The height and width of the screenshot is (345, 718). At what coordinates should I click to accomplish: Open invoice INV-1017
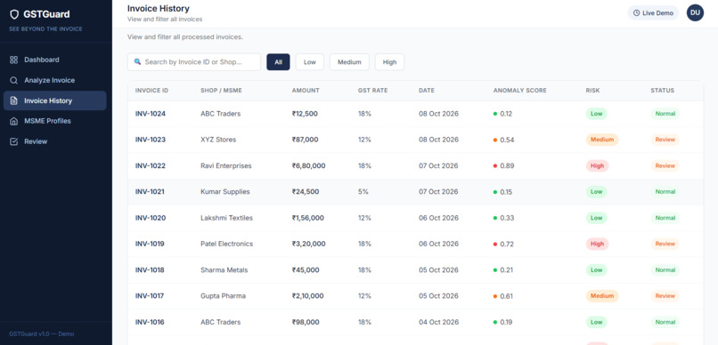(150, 296)
